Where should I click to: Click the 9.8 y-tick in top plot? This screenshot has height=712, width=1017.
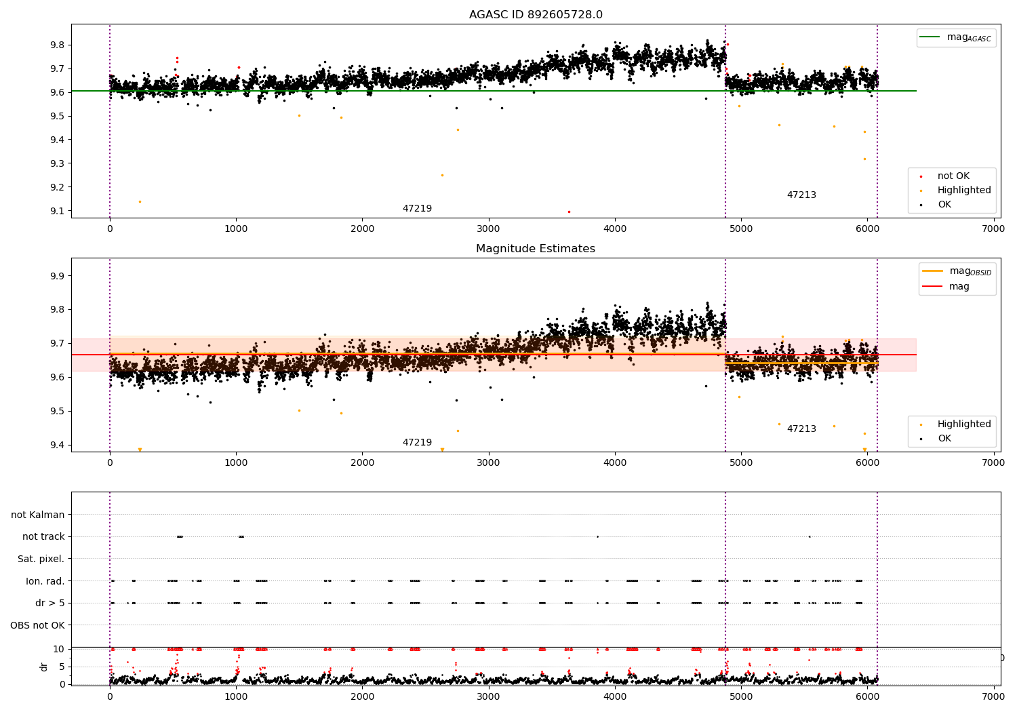[x=57, y=45]
